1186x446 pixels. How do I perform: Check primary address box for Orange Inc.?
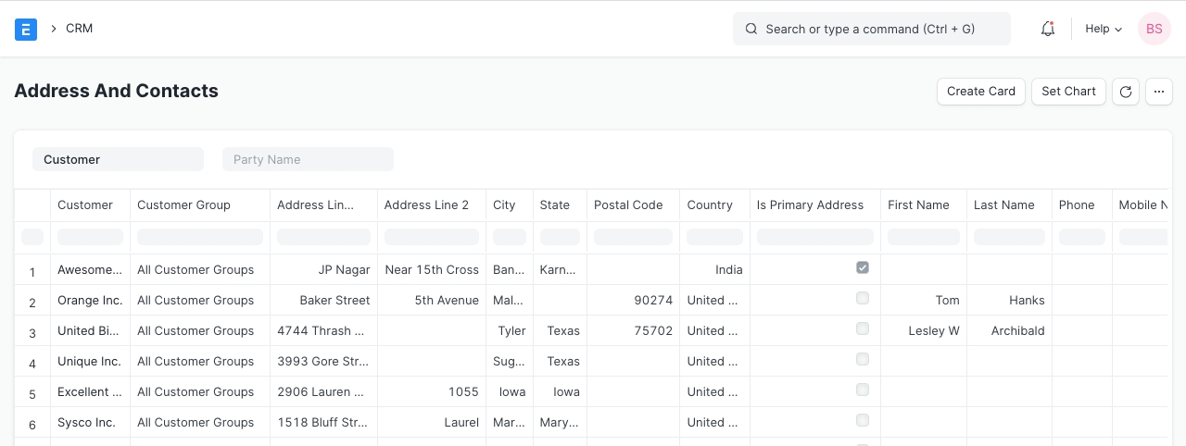[863, 298]
